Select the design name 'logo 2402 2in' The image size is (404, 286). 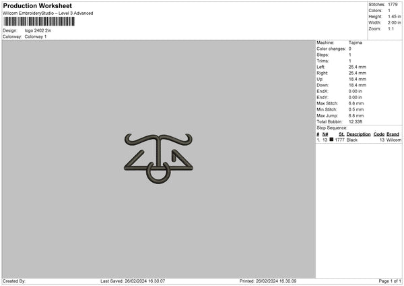(x=38, y=30)
